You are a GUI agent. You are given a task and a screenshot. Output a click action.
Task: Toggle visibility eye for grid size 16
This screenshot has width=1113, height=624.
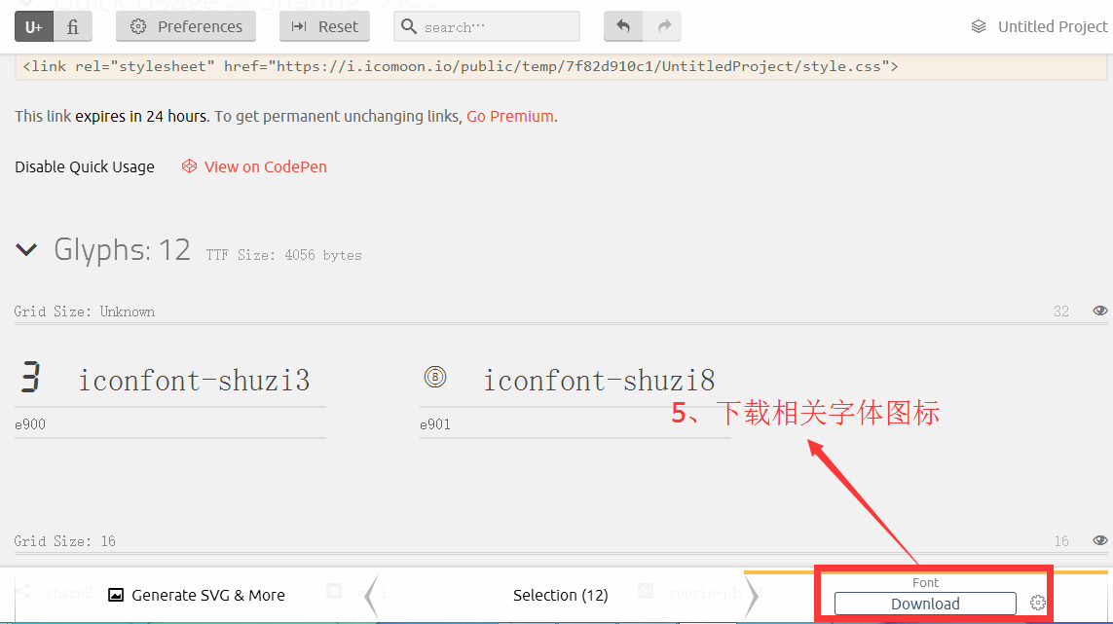pyautogui.click(x=1099, y=541)
